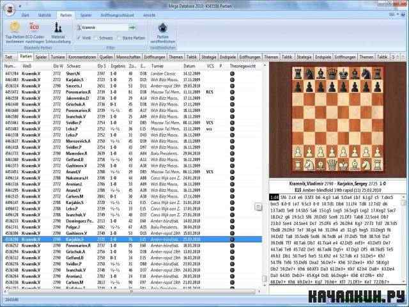Select the game against Morozevich,A

point(132,141)
